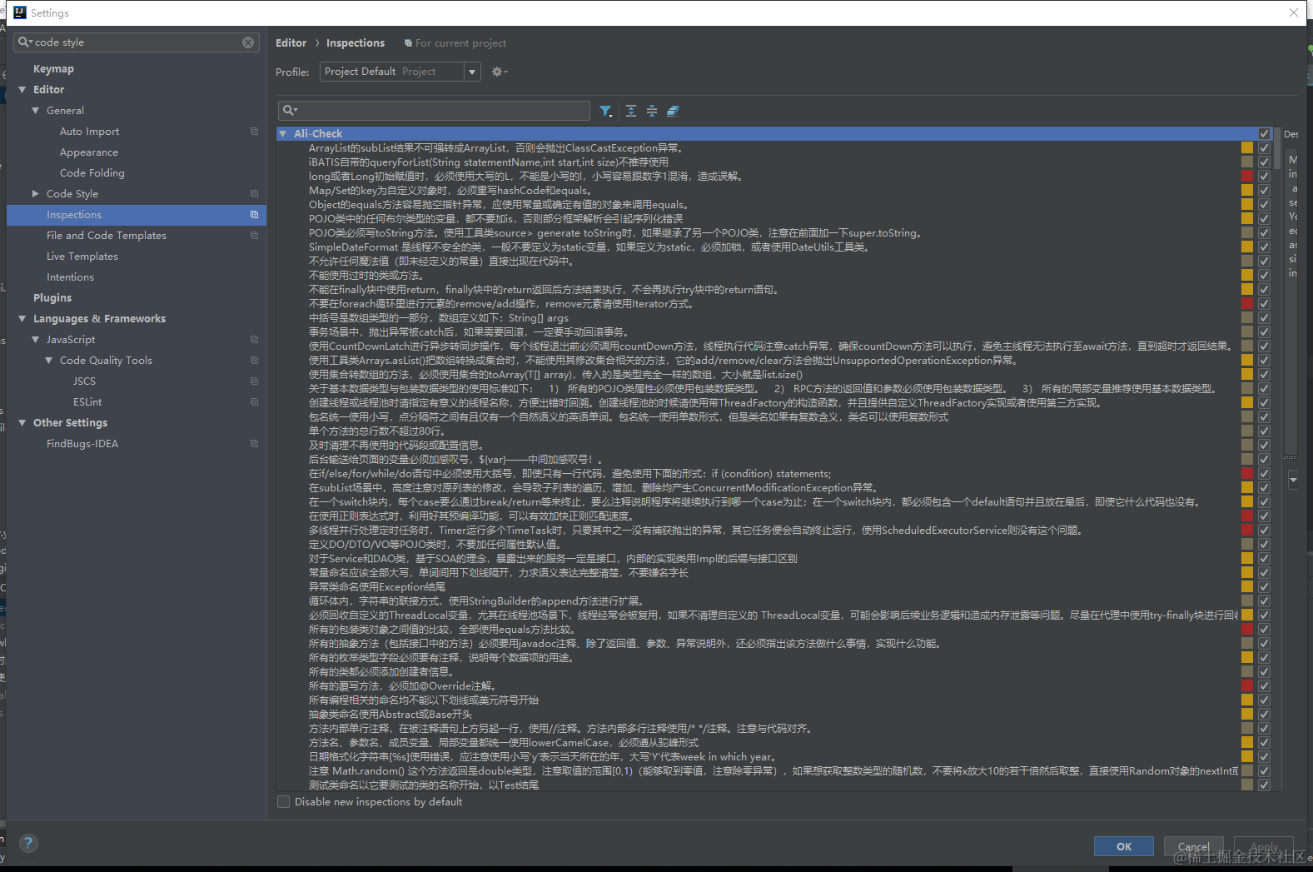The width and height of the screenshot is (1313, 872).
Task: Click the project-level icon beside Auto Import
Action: 254,132
